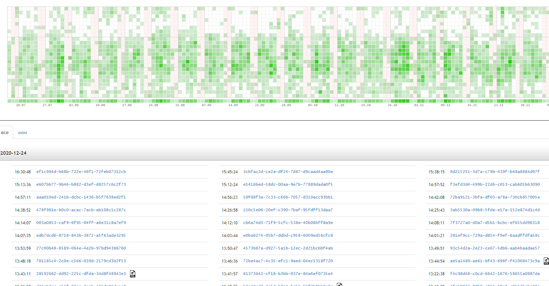Select the 19.10 date label on chart axis

click(366, 105)
